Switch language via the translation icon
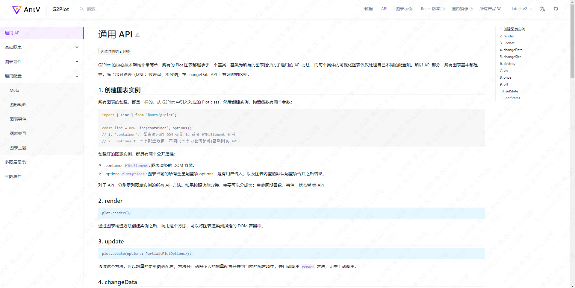 point(542,9)
